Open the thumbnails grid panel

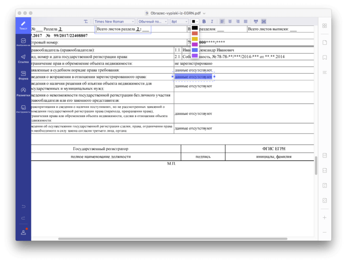click(x=324, y=25)
